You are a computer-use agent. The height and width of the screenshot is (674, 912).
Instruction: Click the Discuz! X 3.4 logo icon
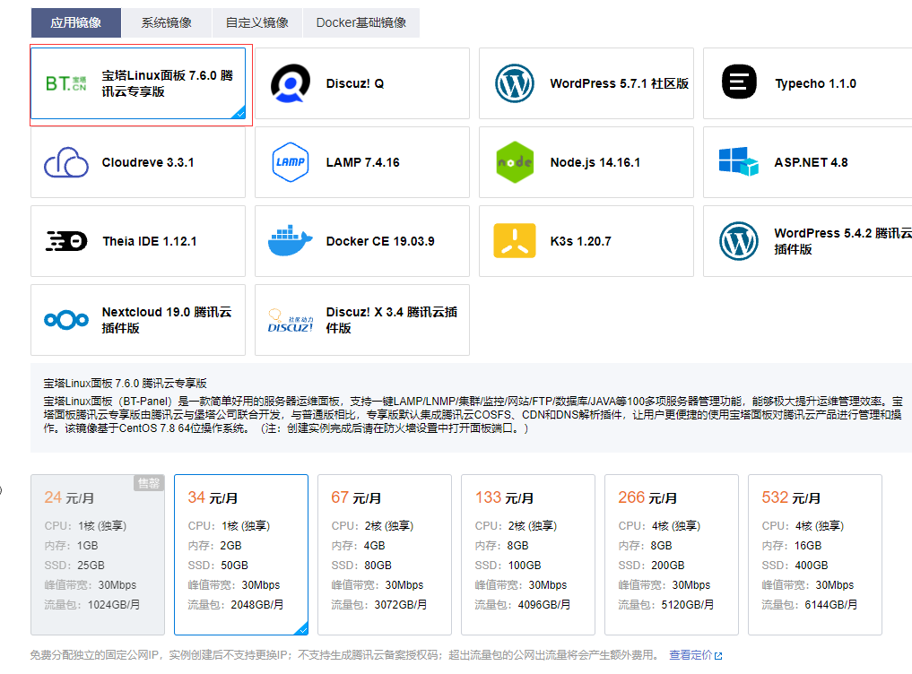pos(291,321)
